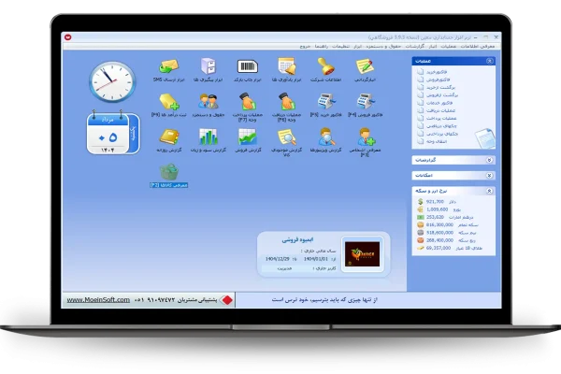Open the عملیات menu in menu bar

point(448,47)
